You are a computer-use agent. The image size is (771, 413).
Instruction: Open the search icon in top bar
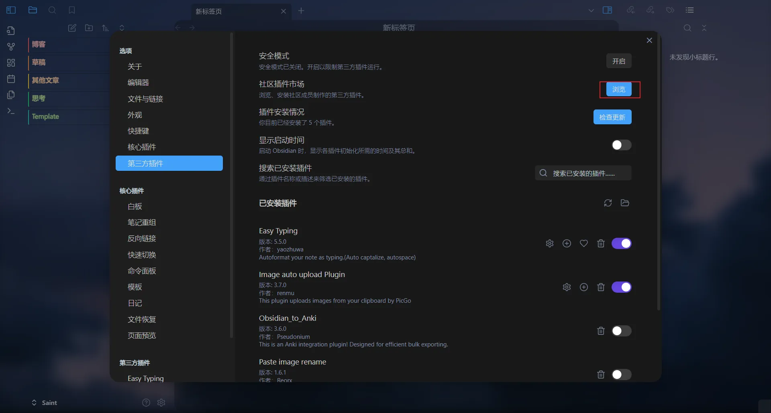pos(52,10)
